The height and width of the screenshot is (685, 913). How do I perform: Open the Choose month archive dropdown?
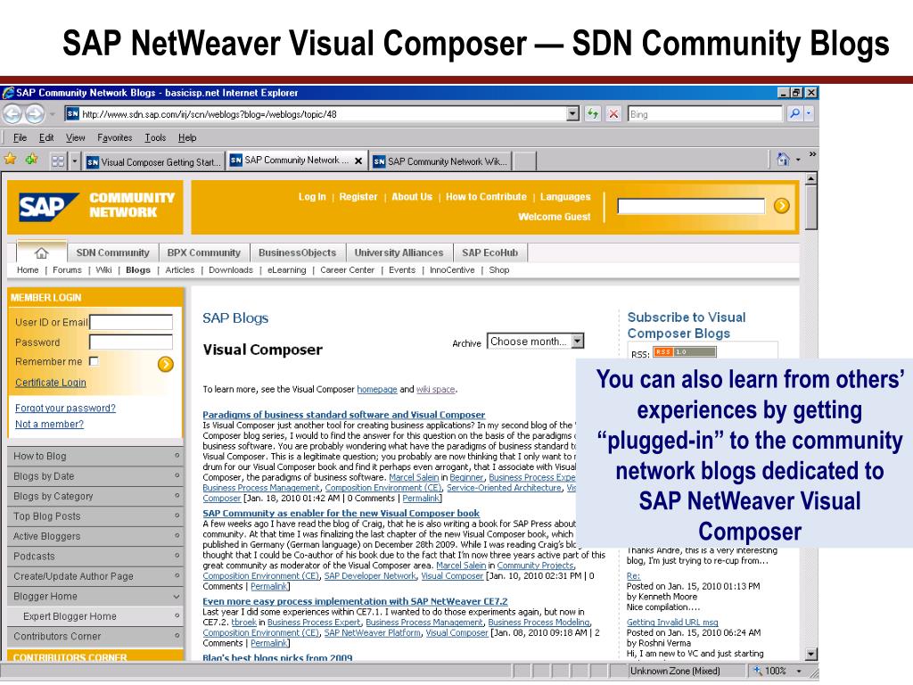coord(577,341)
